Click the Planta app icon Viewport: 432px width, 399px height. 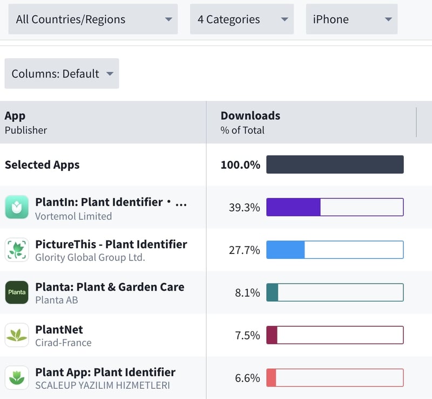coord(17,293)
